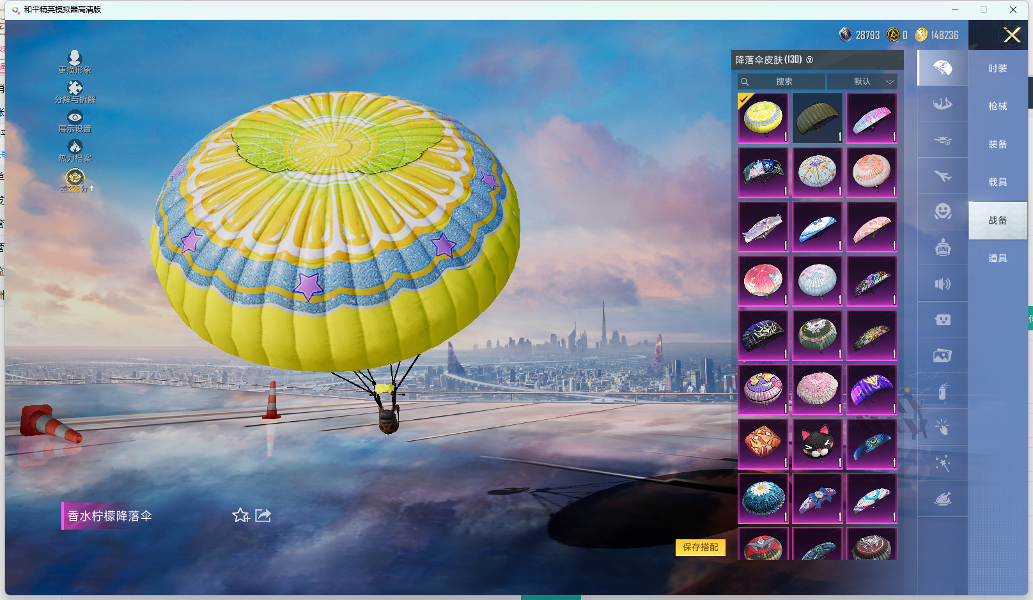Favorite the parachute with star icon
This screenshot has width=1033, height=600.
coord(240,515)
